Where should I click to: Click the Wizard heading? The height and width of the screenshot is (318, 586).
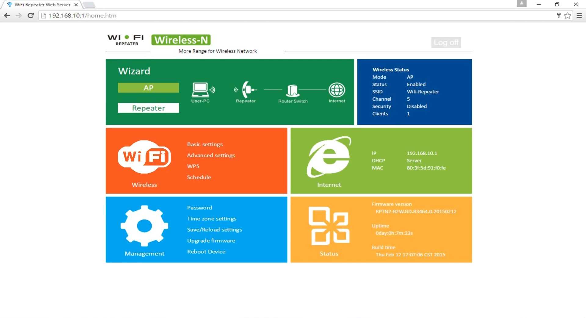pos(134,71)
